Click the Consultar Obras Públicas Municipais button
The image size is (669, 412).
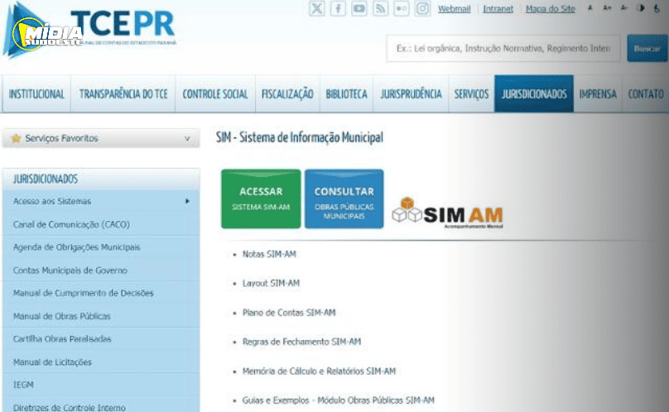click(344, 199)
